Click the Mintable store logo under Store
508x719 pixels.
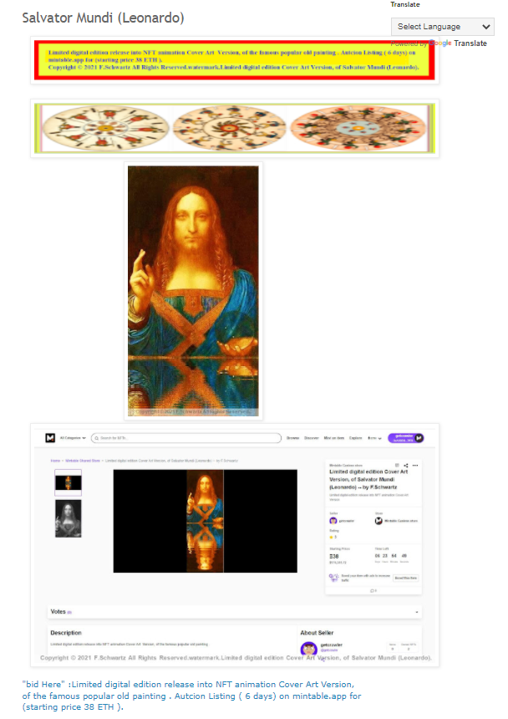[378, 521]
